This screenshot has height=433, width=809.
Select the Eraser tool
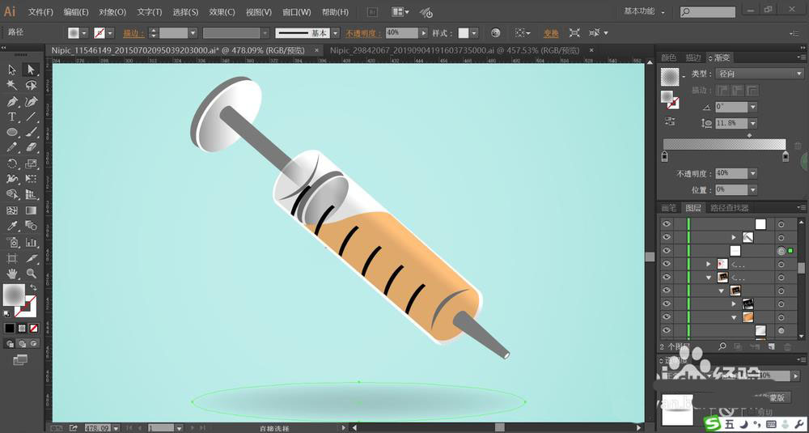pos(31,147)
